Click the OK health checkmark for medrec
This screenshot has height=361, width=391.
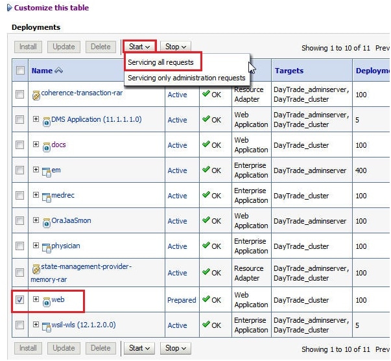(x=206, y=195)
